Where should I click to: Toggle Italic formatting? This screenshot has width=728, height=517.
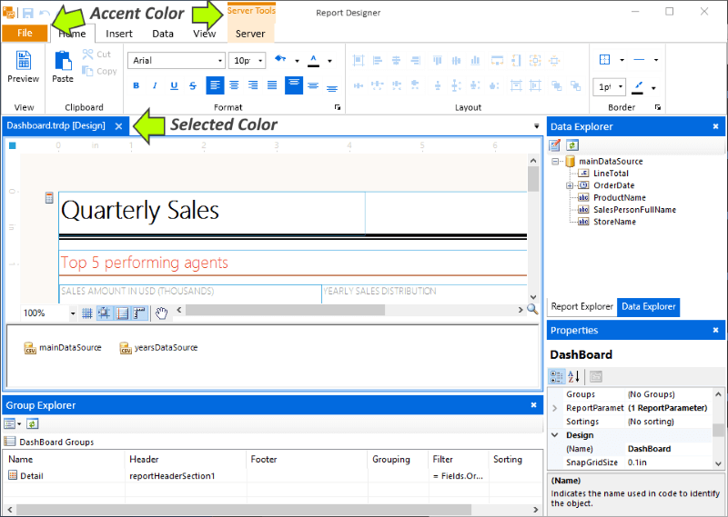(x=155, y=85)
